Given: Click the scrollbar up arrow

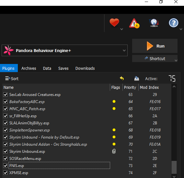Looking at the screenshot, I should [x=174, y=87].
